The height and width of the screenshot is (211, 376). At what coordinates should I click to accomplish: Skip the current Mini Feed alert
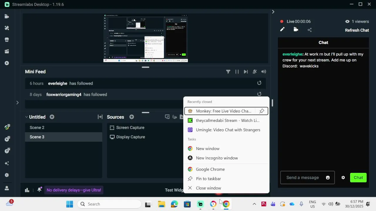pyautogui.click(x=246, y=72)
